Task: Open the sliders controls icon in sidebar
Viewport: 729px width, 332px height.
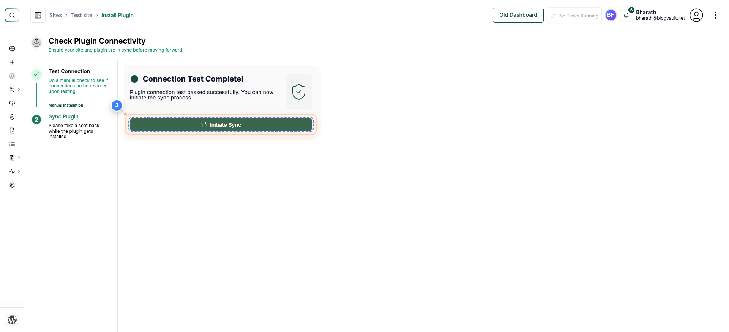Action: [x=12, y=90]
